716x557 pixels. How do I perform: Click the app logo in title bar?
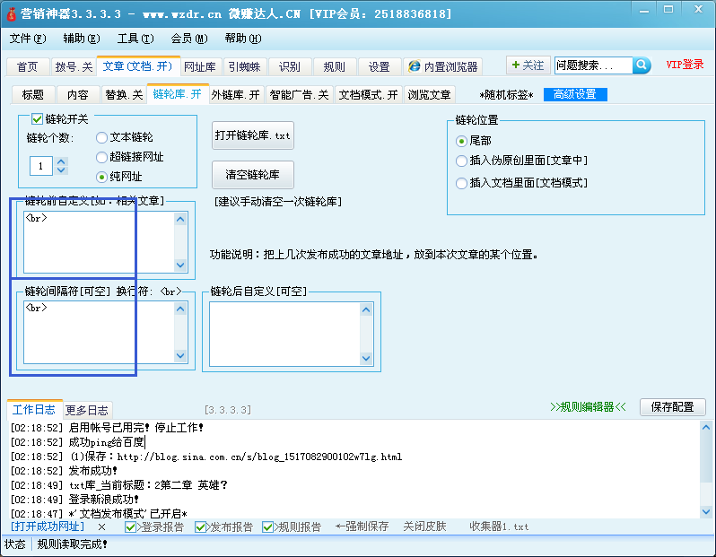(12, 14)
